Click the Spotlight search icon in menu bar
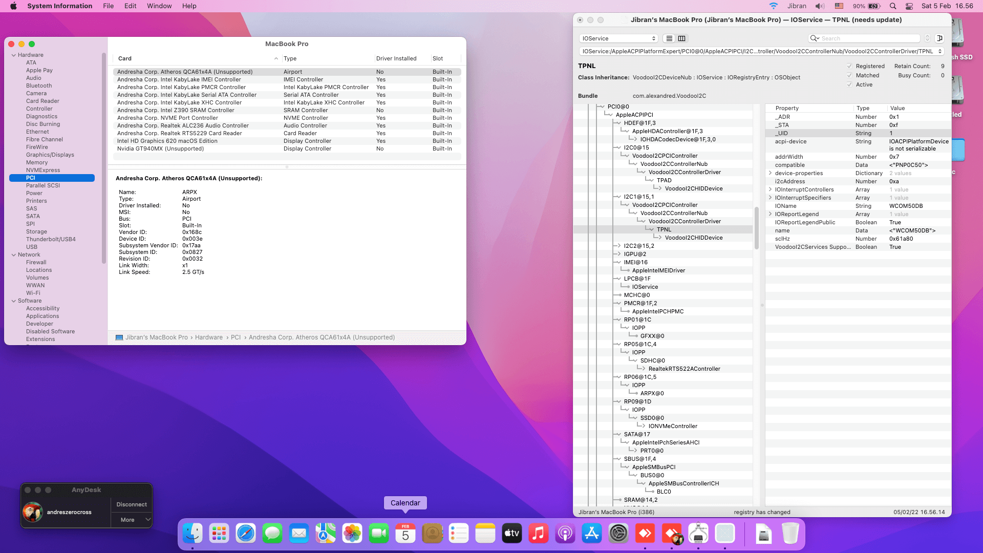Screen dimensions: 983x553 tap(893, 6)
